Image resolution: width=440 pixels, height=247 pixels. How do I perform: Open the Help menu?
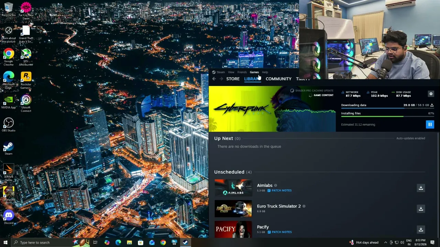tap(265, 72)
